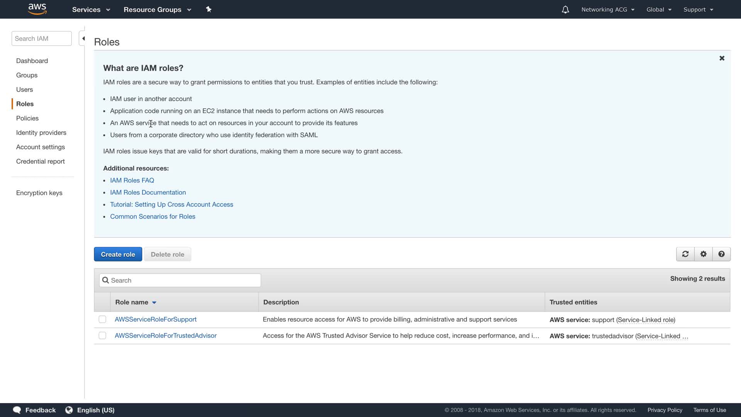Click the pin shortcut icon in the top bar

tap(208, 9)
